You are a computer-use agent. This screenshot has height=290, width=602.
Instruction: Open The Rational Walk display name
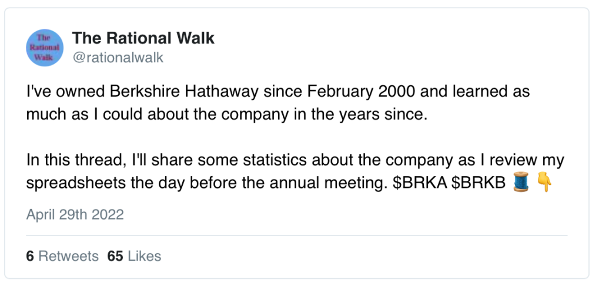tap(143, 39)
